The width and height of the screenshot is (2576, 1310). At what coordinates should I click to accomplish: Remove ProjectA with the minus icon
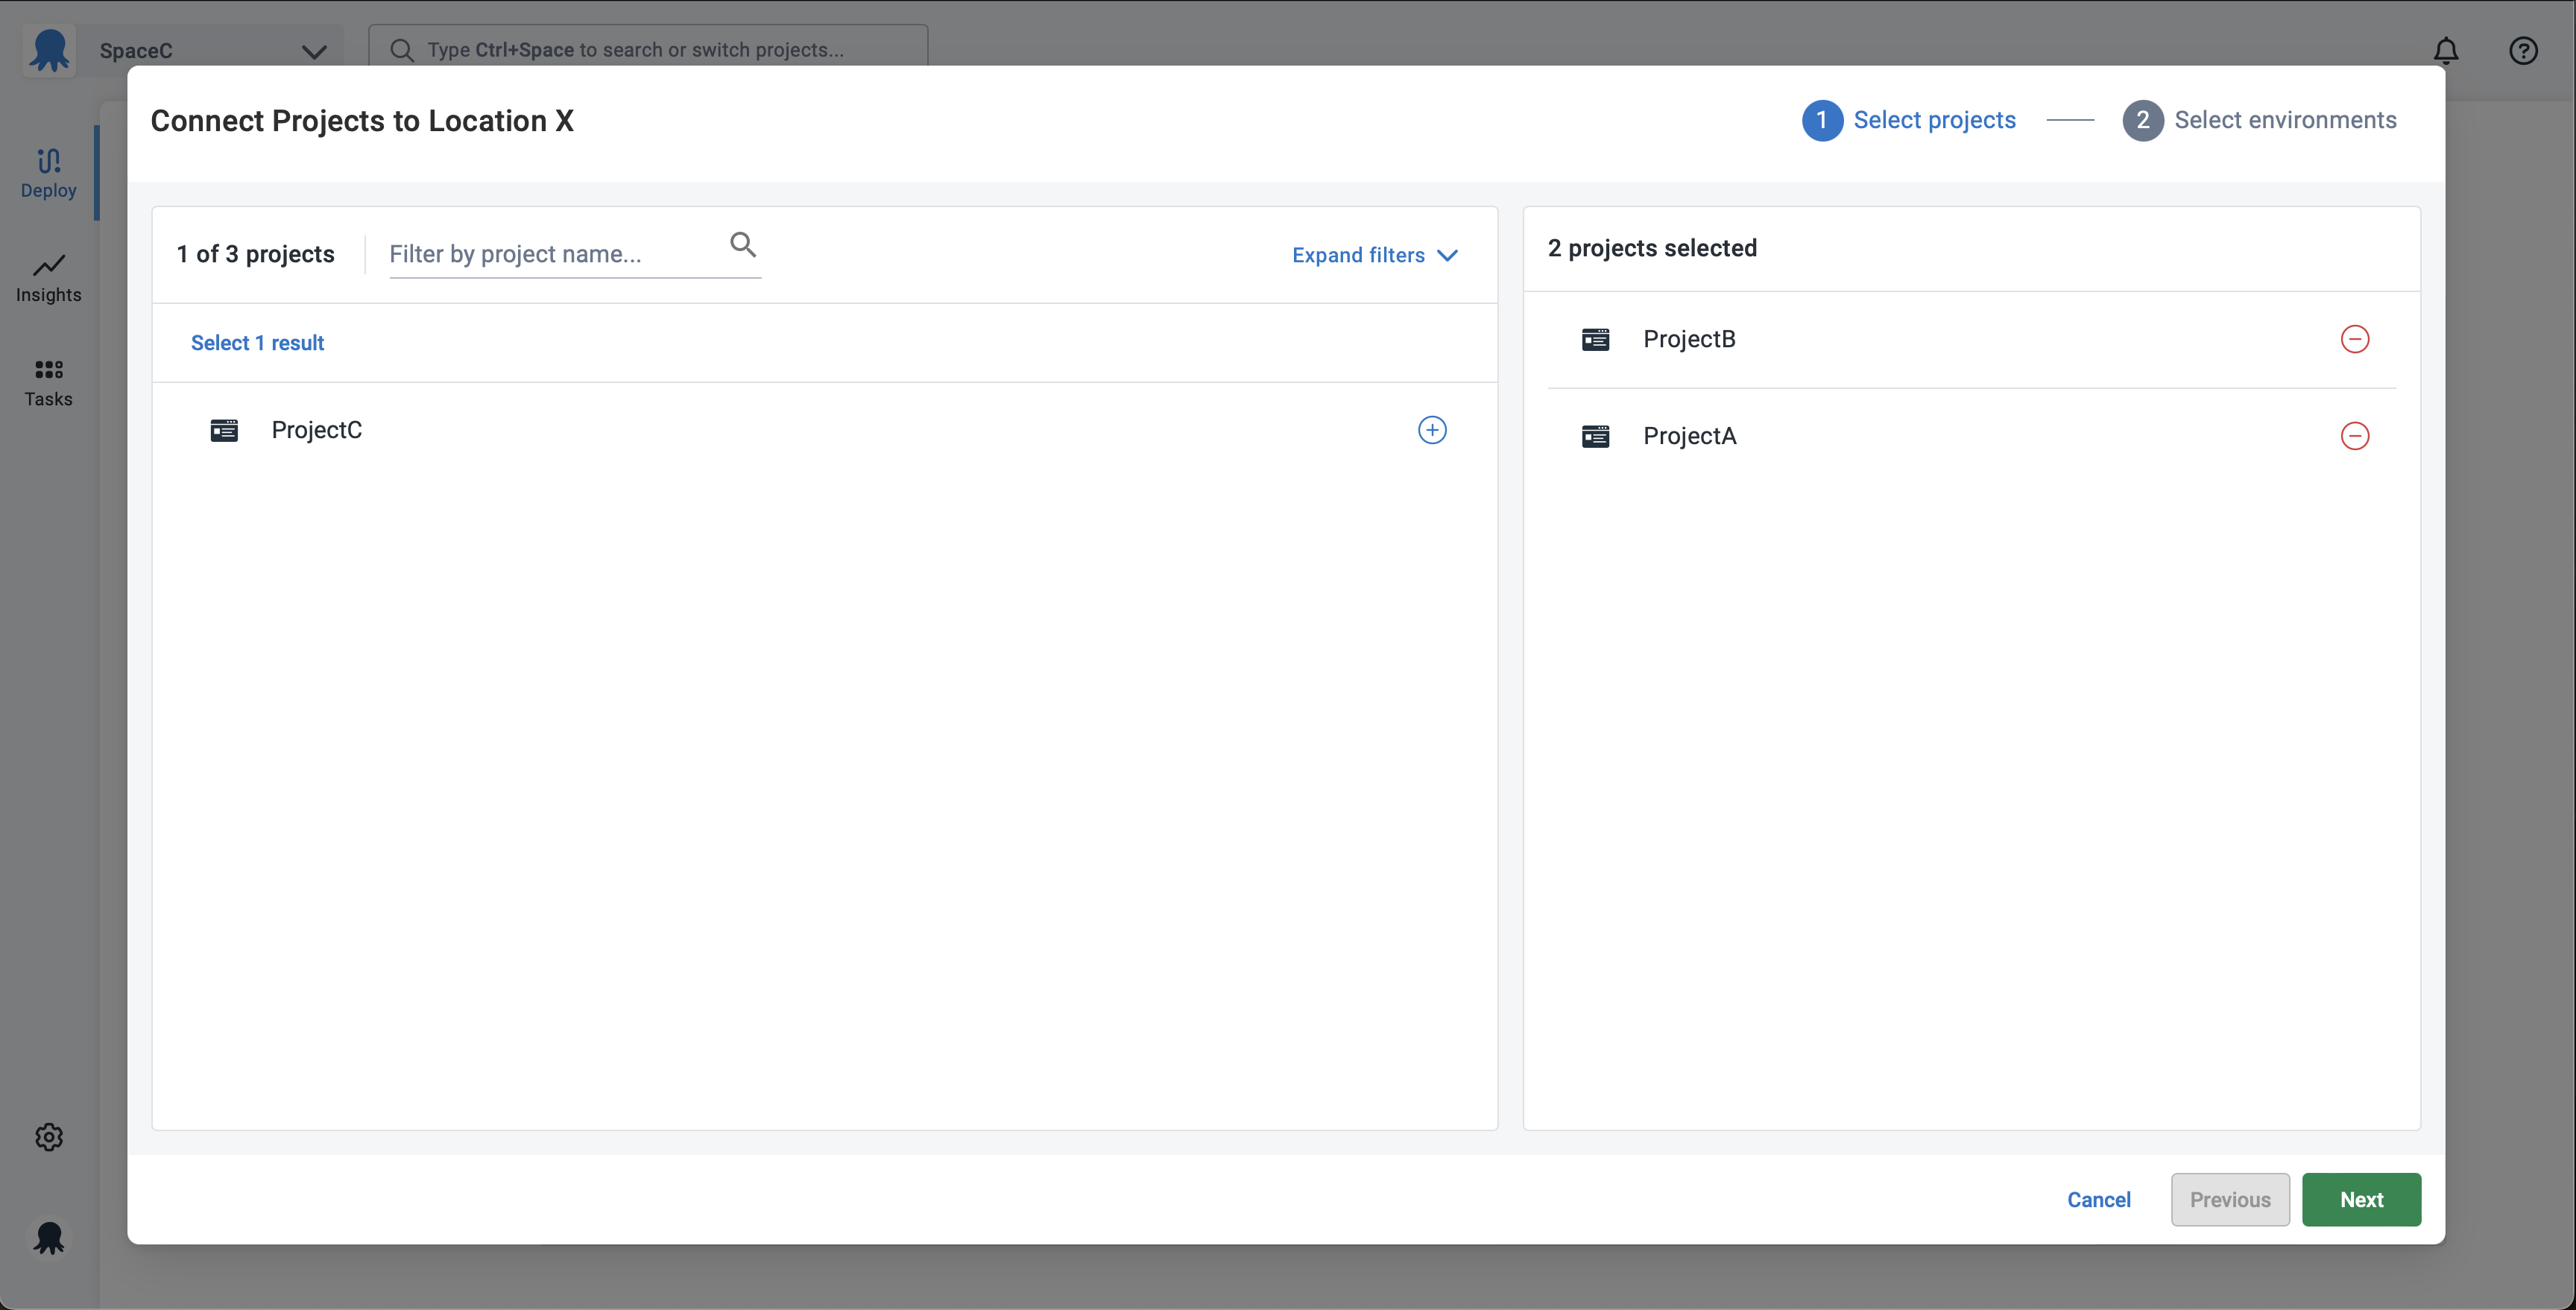click(x=2354, y=436)
